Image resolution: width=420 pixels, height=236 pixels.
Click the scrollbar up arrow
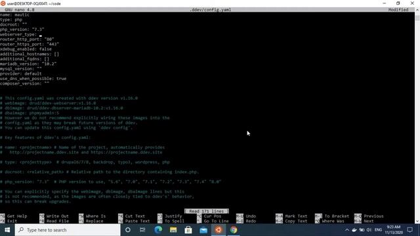click(417, 10)
